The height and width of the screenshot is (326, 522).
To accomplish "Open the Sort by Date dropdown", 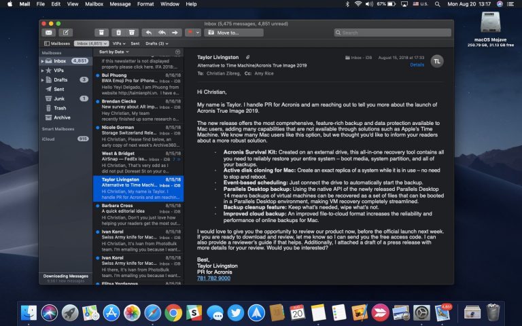I will [x=114, y=52].
